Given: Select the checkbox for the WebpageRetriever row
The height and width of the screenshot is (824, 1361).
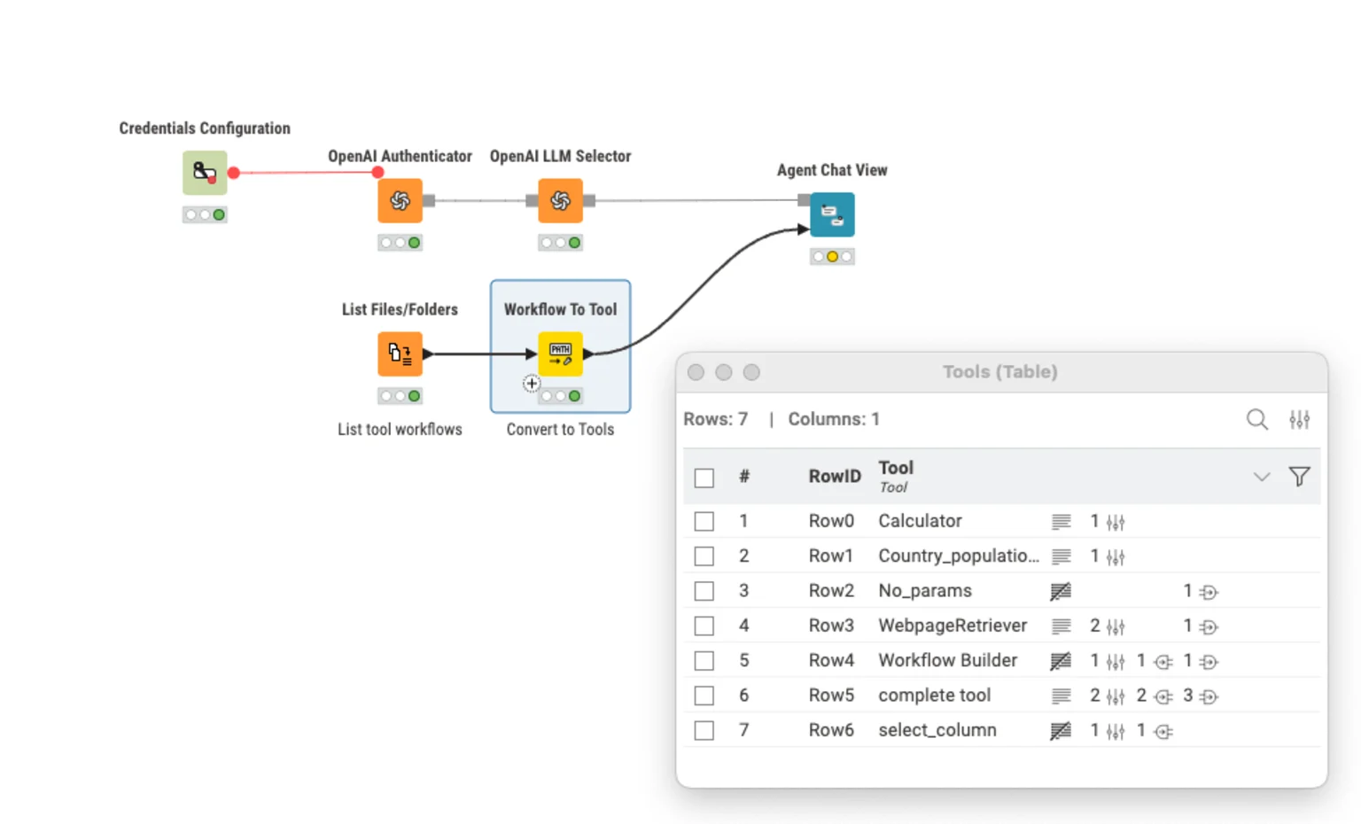Looking at the screenshot, I should 704,626.
